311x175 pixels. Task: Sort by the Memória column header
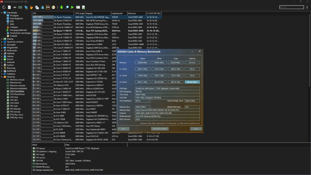pos(136,14)
